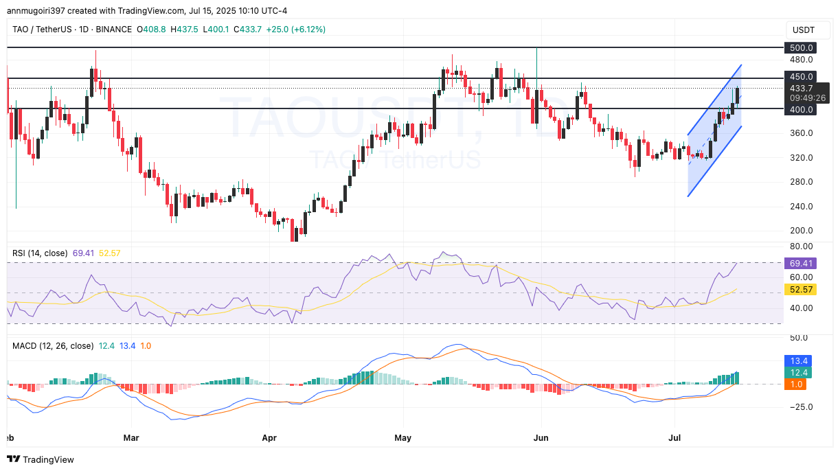Screen dimensions: 840x471
Task: Click the current price label 433.7
Action: (x=802, y=88)
